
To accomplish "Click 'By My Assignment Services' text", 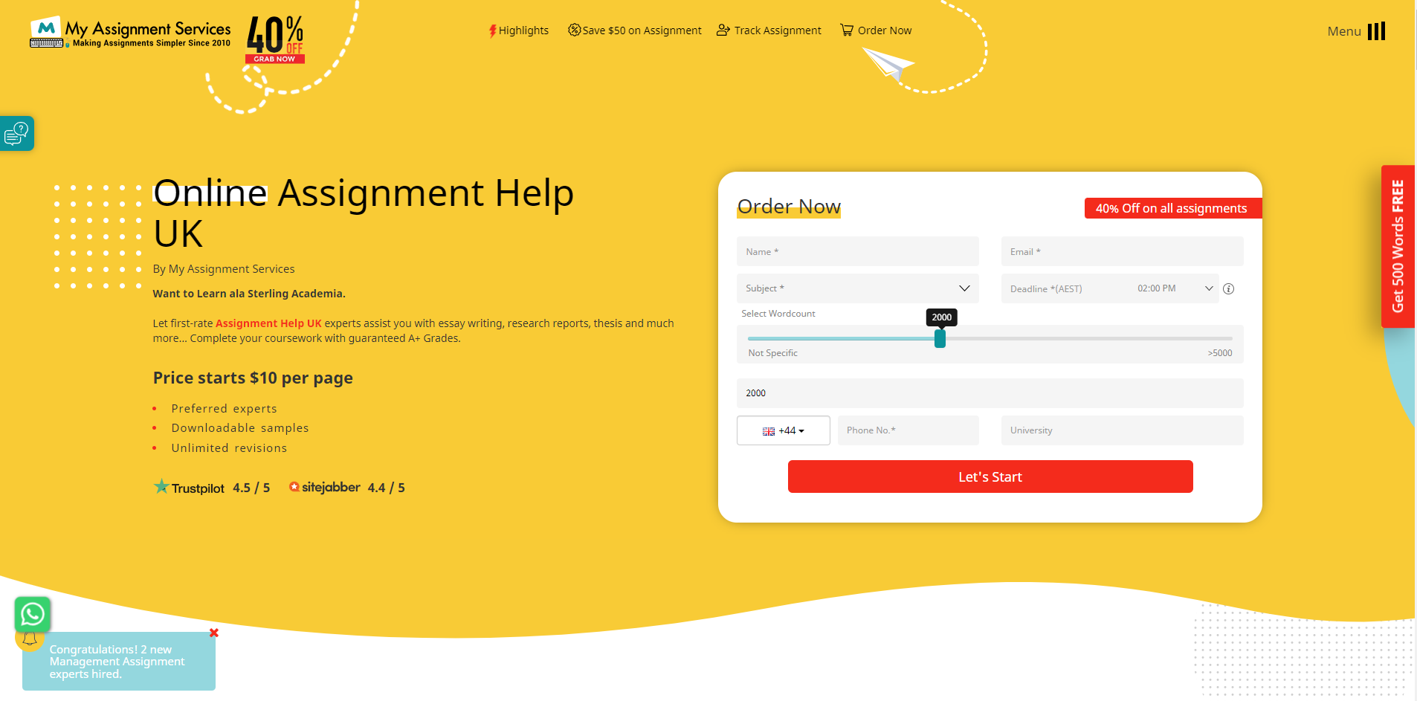I will [224, 269].
